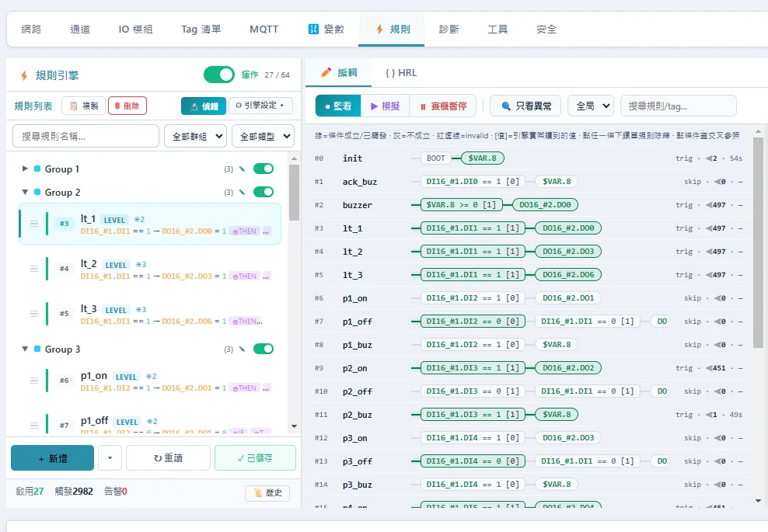
Task: Open the MQTT tab
Action: coord(264,30)
